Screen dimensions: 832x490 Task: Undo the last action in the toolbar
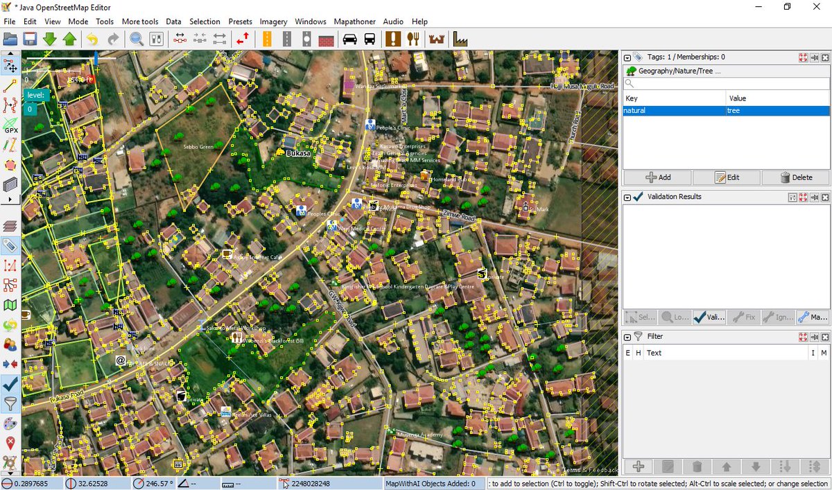coord(92,40)
